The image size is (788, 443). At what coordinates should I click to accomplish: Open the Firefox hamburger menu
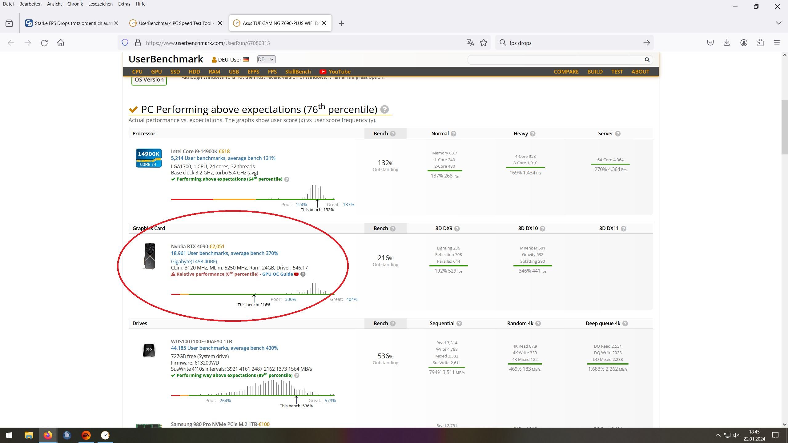pyautogui.click(x=777, y=43)
